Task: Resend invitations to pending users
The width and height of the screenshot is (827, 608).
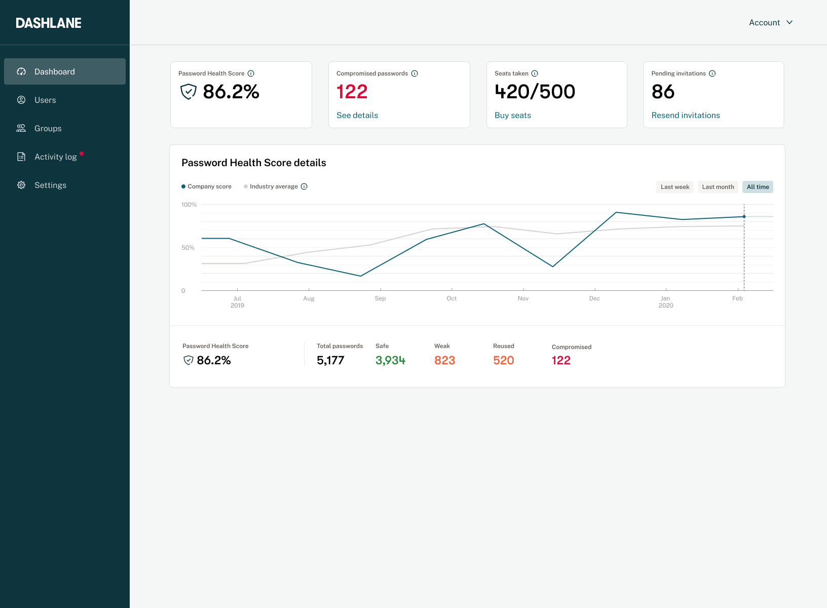Action: 686,115
